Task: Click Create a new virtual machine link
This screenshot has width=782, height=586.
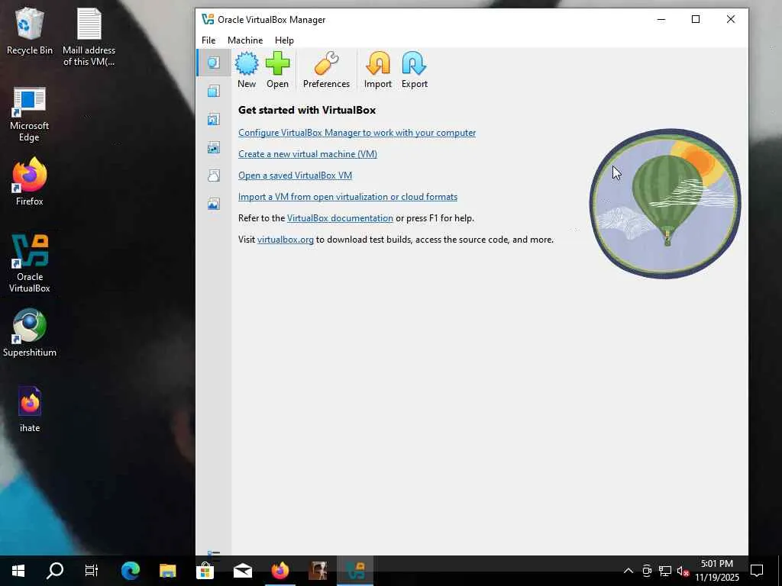Action: (308, 154)
